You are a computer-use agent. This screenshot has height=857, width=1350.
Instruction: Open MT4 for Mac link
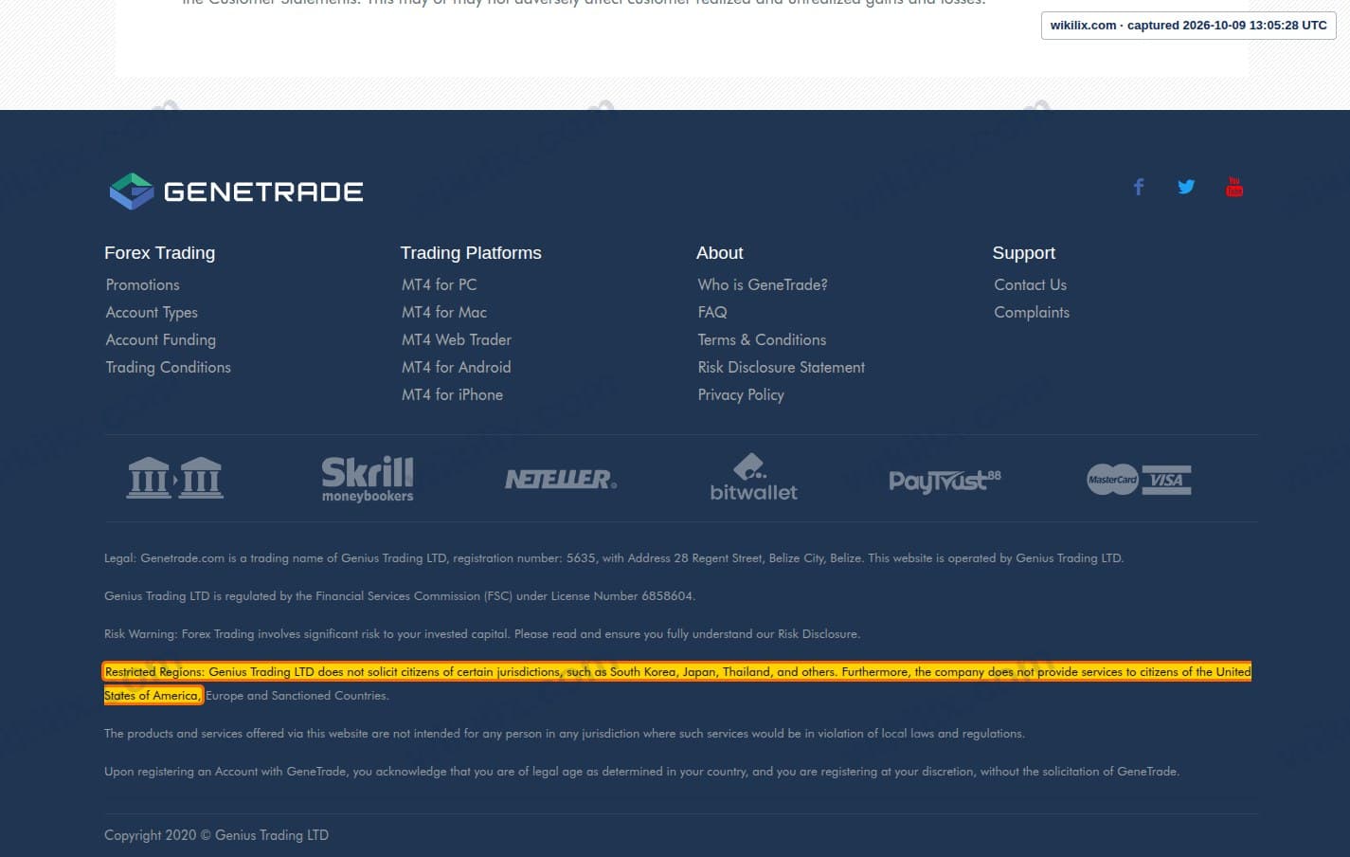444,312
